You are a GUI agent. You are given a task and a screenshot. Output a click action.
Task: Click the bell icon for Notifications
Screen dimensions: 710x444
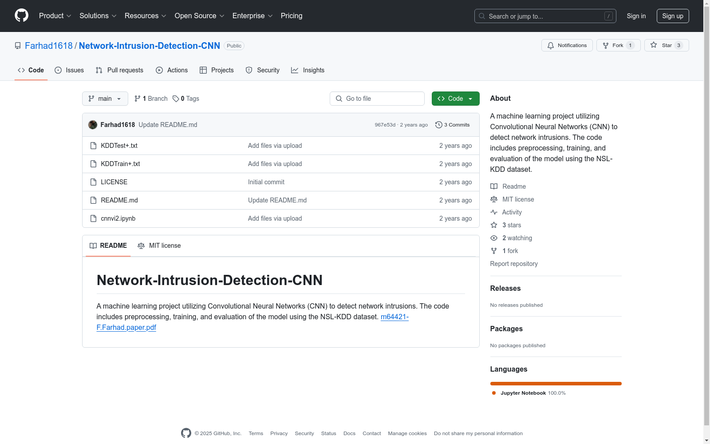551,45
